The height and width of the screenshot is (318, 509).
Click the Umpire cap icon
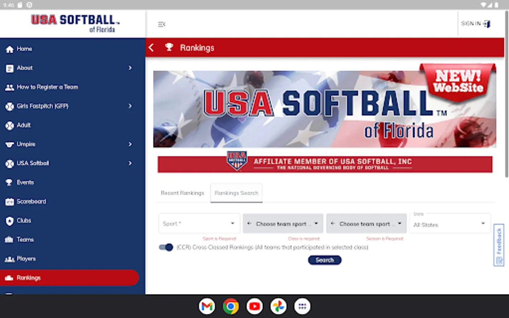[10, 145]
